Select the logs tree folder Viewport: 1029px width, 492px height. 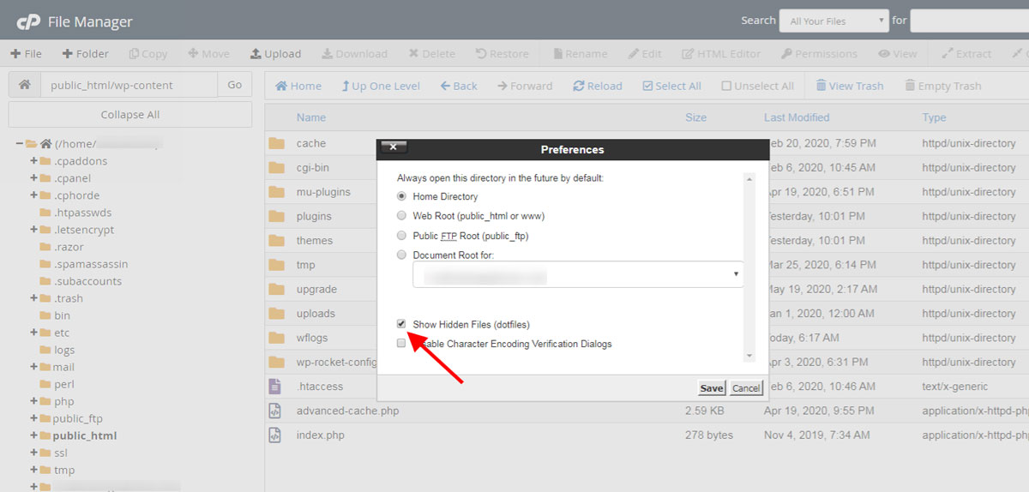point(64,349)
